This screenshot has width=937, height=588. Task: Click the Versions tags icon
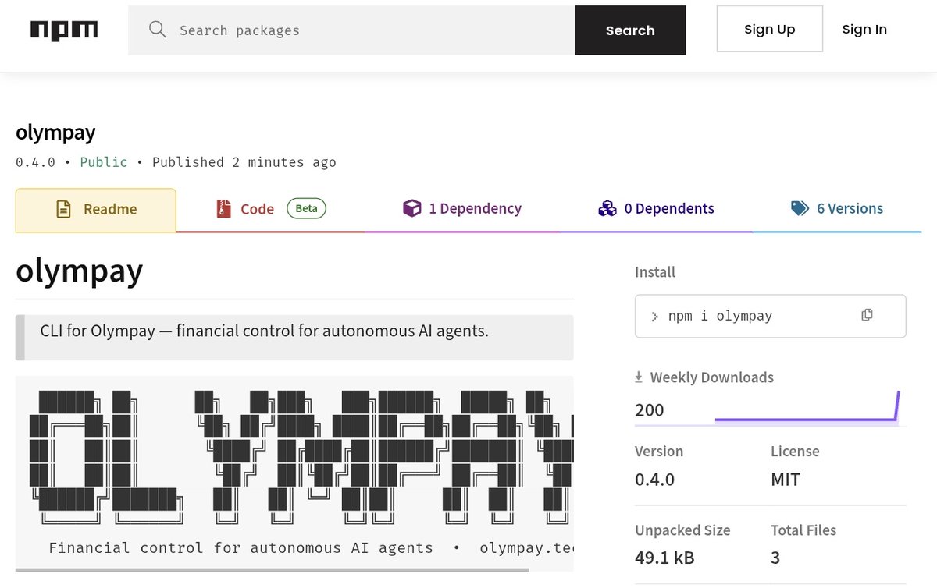point(800,208)
